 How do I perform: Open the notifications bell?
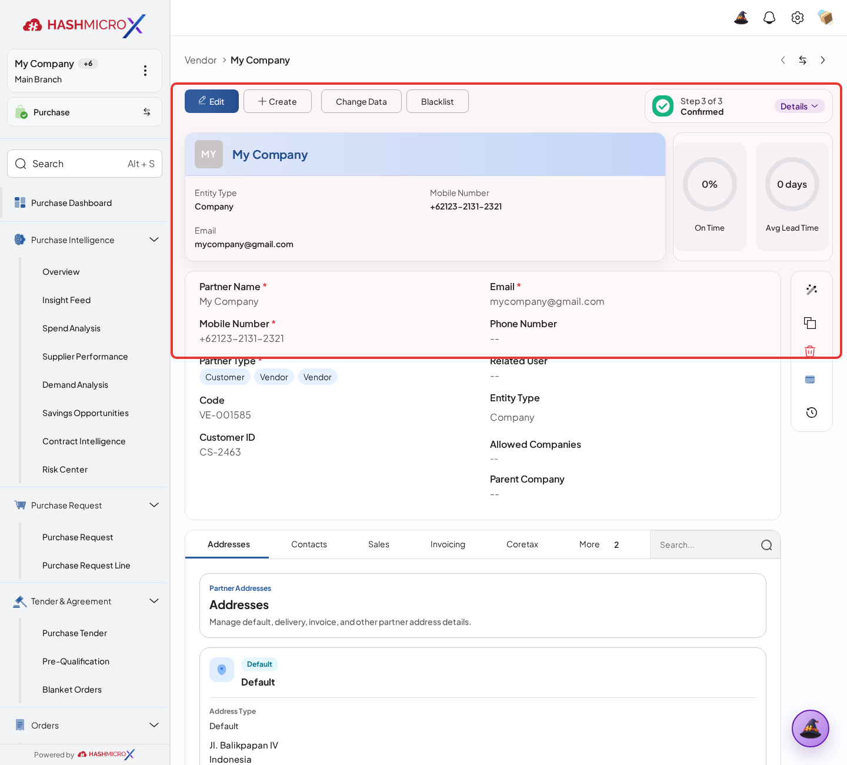click(x=769, y=18)
